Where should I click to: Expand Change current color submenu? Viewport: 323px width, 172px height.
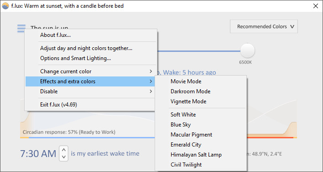(90, 71)
